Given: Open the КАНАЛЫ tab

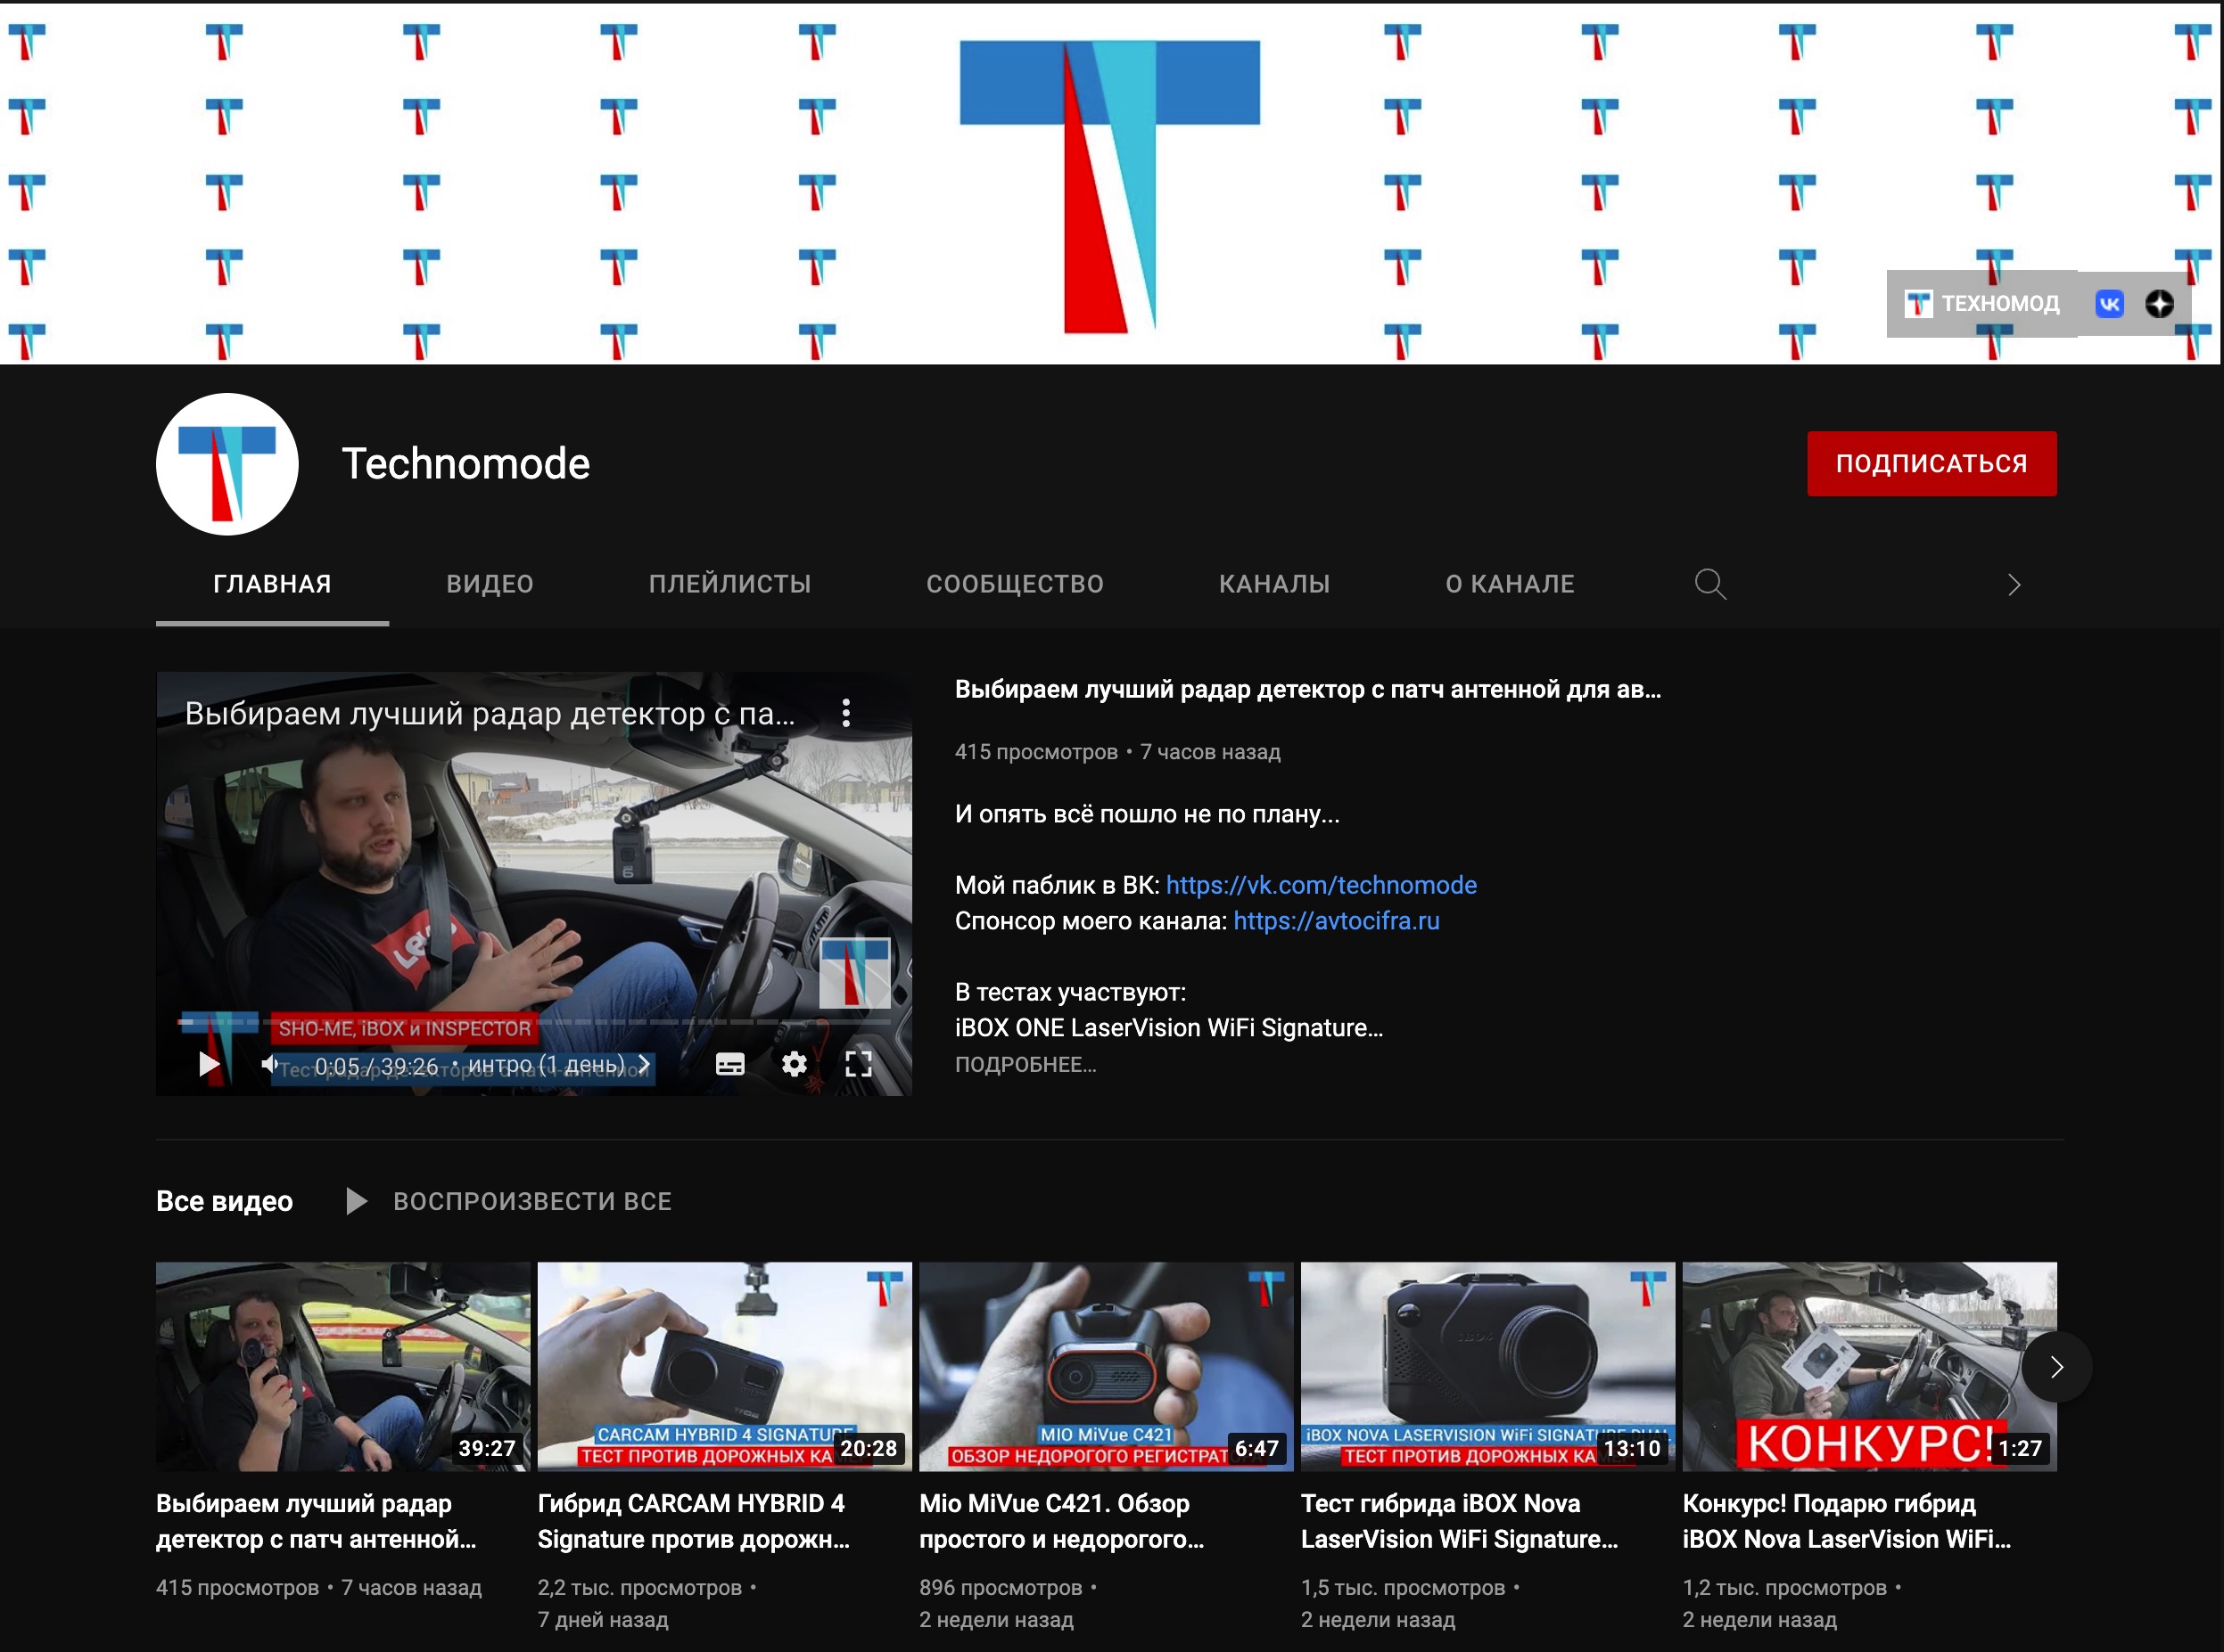Looking at the screenshot, I should coord(1274,584).
